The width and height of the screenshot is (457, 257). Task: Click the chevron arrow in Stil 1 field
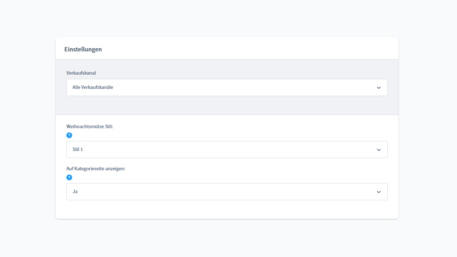click(379, 150)
